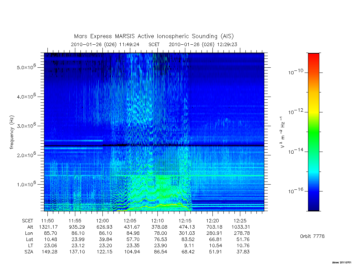Screen dimensions: 352x264
Task: Click the 10^-12 colorbar label
Action: [296, 111]
